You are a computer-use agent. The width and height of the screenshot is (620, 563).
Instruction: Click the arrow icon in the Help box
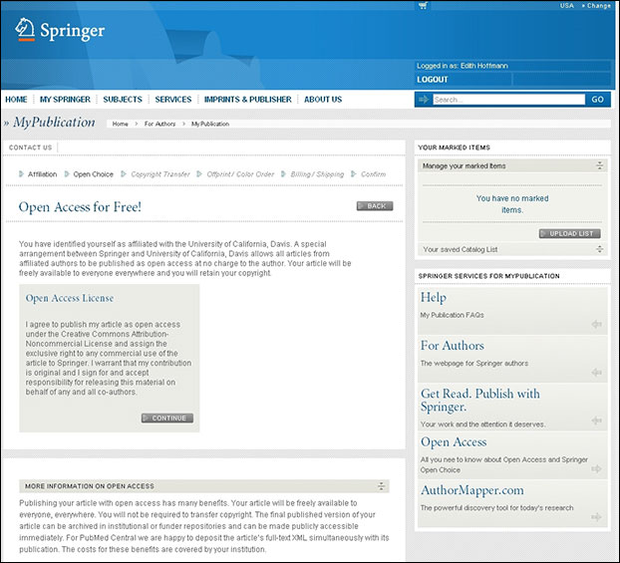coord(596,324)
